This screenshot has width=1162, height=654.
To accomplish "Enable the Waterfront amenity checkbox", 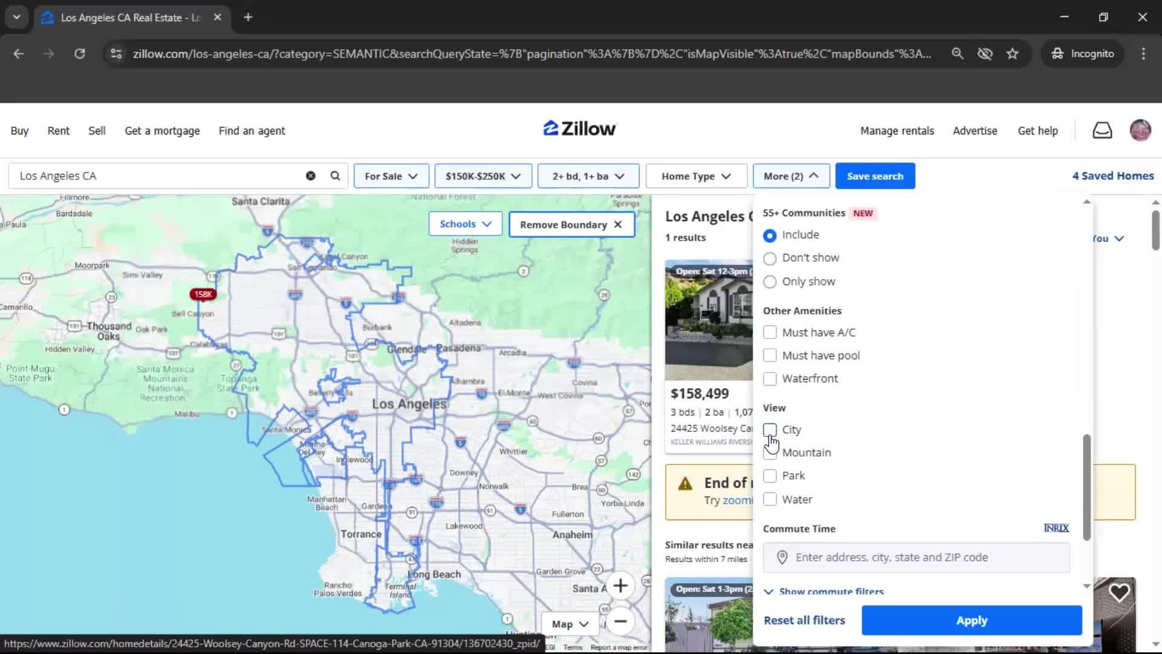I will pyautogui.click(x=770, y=378).
